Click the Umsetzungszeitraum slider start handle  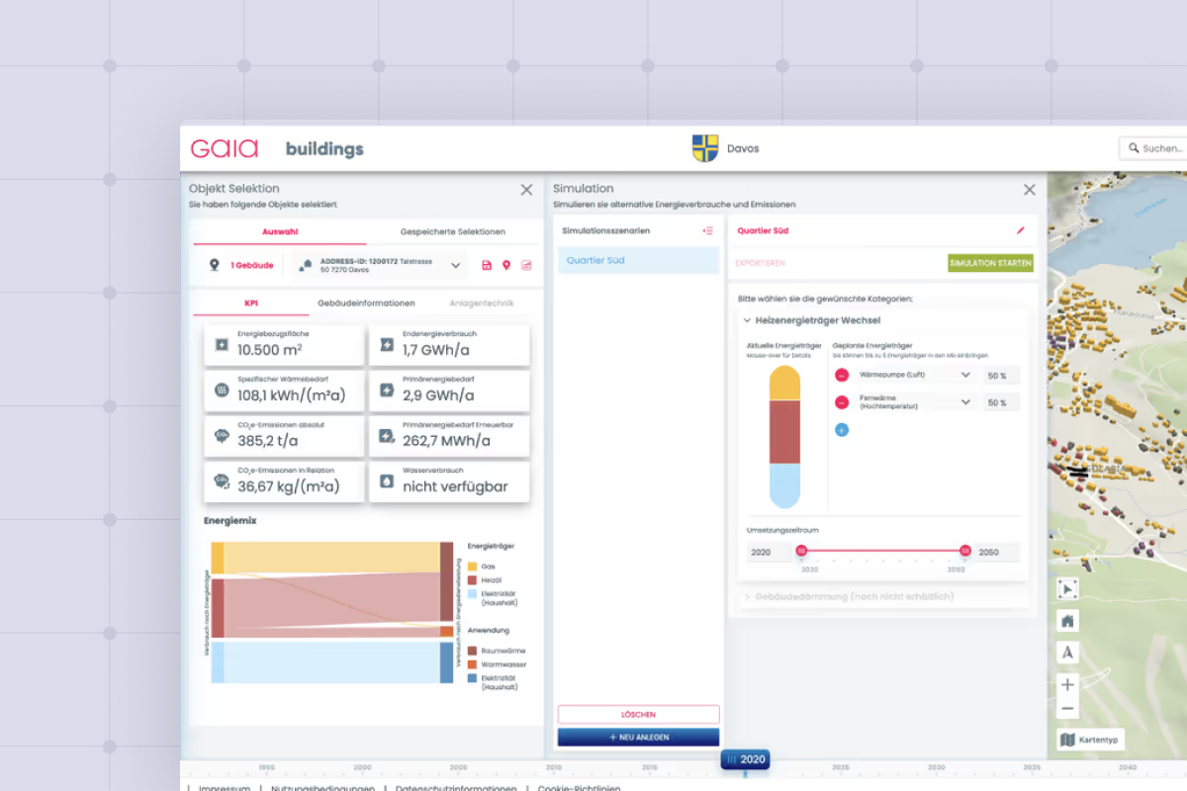pyautogui.click(x=801, y=550)
